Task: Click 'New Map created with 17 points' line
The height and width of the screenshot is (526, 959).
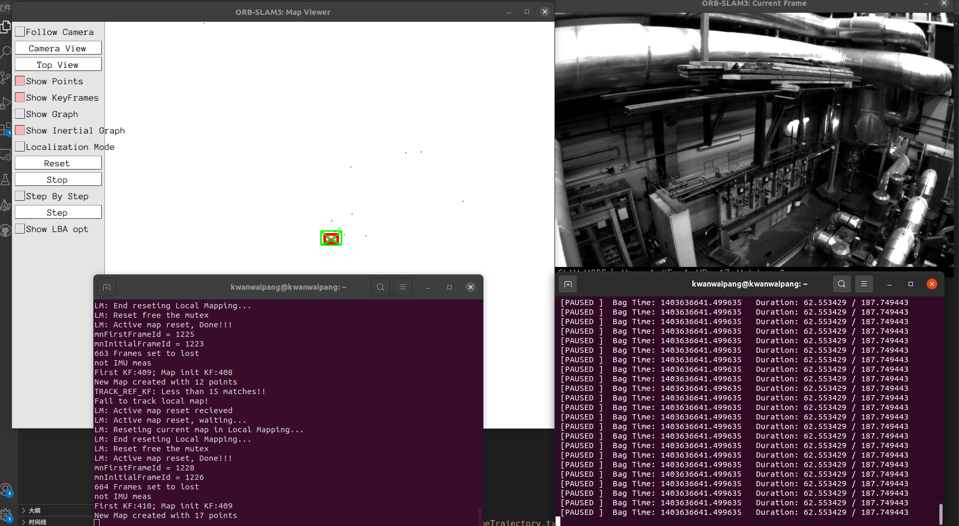Action: click(x=165, y=515)
